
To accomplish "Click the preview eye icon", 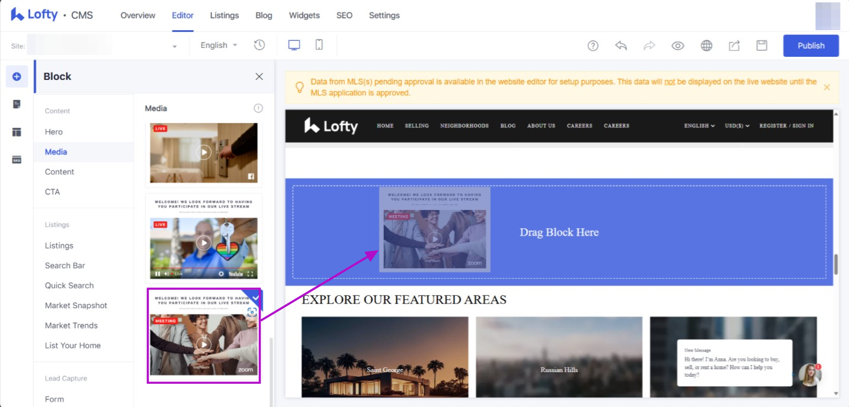I will (x=678, y=46).
